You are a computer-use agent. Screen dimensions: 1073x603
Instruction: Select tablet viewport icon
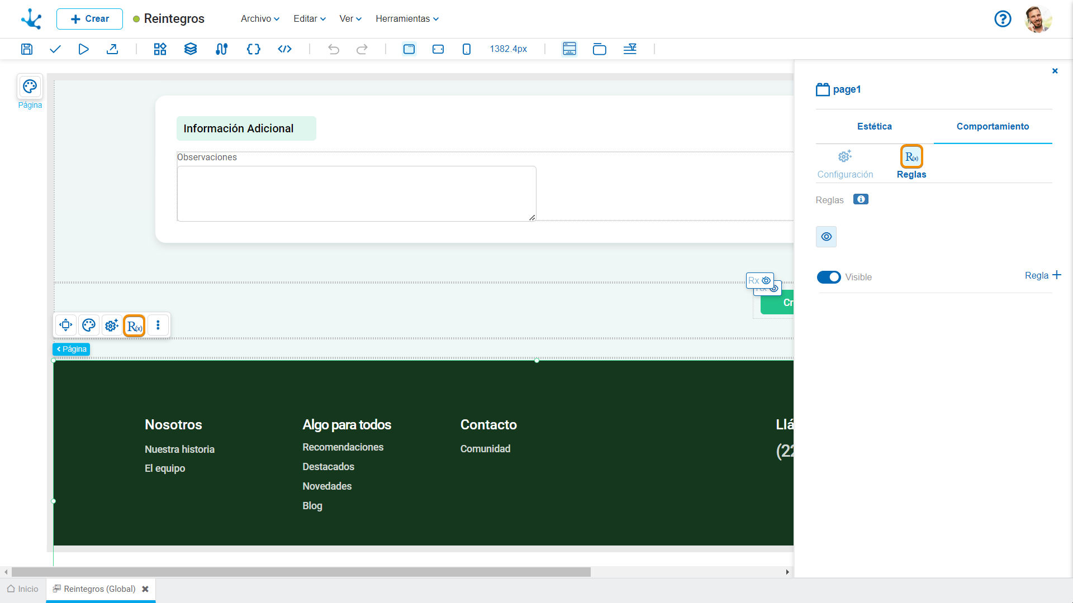[x=438, y=49]
